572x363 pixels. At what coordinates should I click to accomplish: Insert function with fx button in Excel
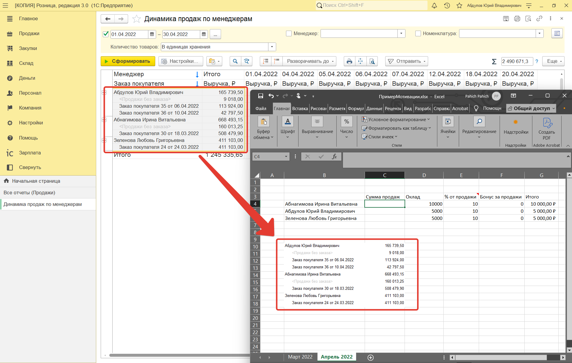335,157
